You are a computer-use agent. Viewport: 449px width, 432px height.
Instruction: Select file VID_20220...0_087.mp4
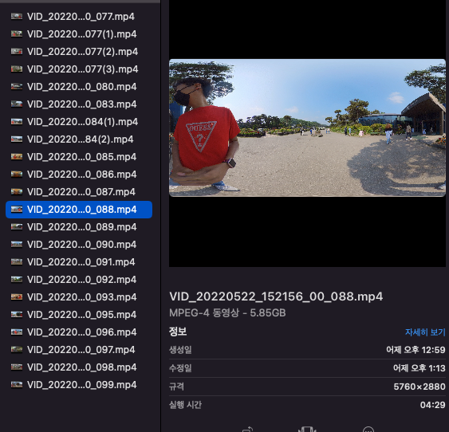(x=79, y=191)
